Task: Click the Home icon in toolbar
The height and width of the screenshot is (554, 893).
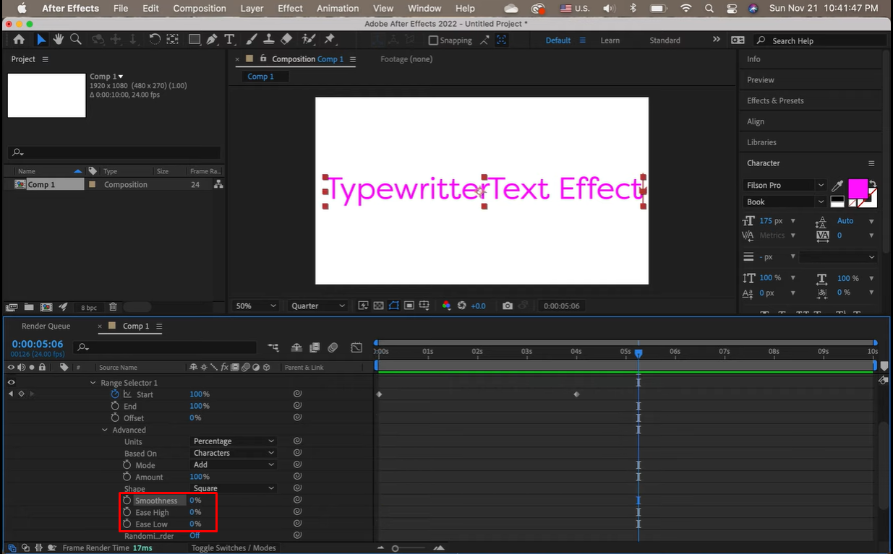Action: [x=19, y=40]
